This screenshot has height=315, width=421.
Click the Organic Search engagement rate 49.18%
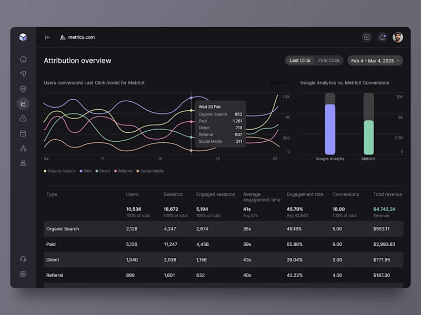[294, 229]
